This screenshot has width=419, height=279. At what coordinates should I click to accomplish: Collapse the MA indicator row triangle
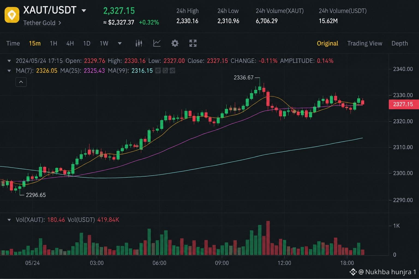click(x=9, y=71)
